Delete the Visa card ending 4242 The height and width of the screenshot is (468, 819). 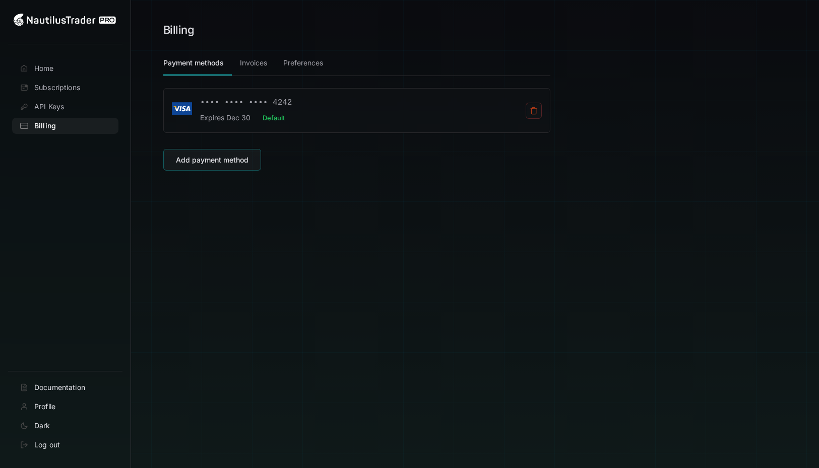pos(534,111)
